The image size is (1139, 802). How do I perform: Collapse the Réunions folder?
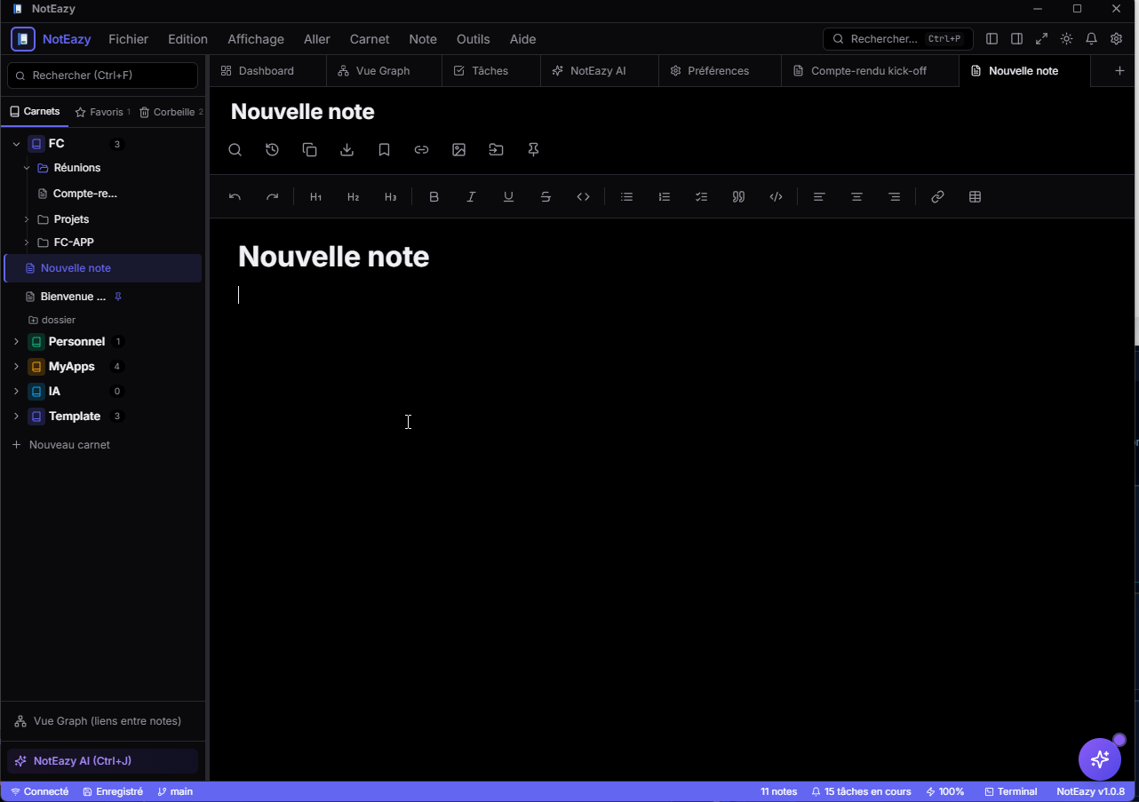(27, 168)
